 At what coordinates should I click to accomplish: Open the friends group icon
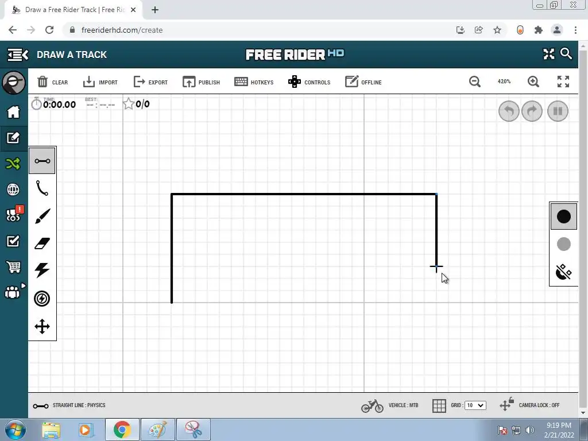tap(14, 291)
